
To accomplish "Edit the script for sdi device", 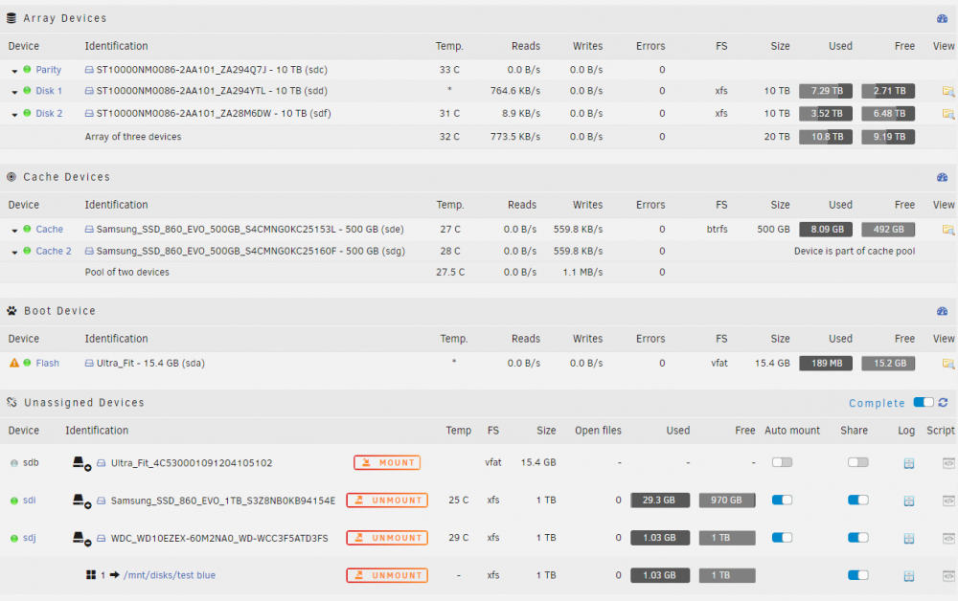I will [x=948, y=501].
